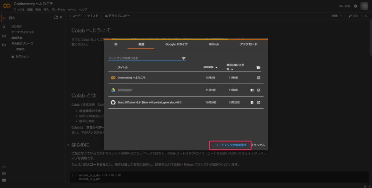The width and height of the screenshot is (372, 188).
Task: Click the Google Drive icon in notebook list
Action: point(113,90)
